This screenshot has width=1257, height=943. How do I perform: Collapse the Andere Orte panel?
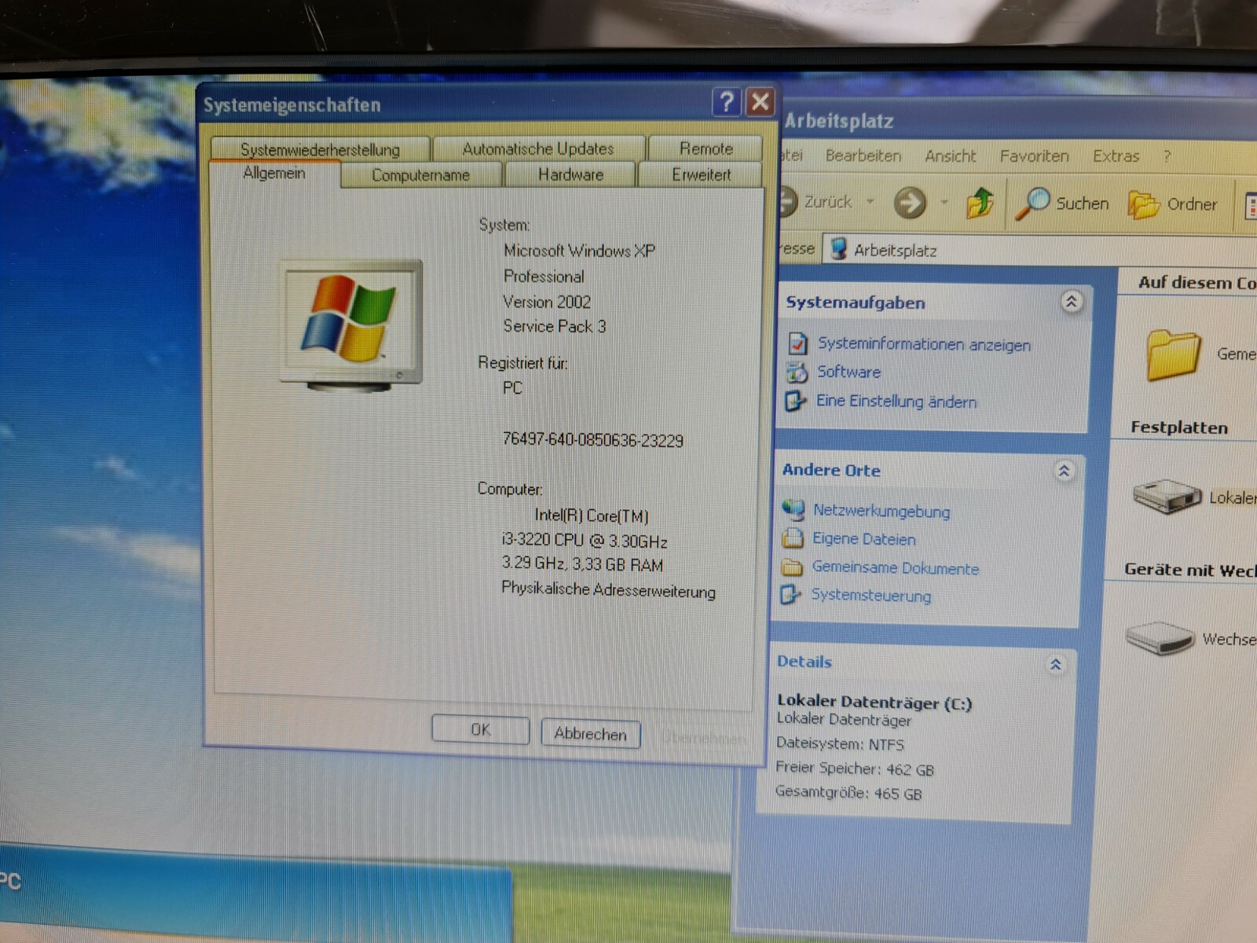click(x=1064, y=471)
